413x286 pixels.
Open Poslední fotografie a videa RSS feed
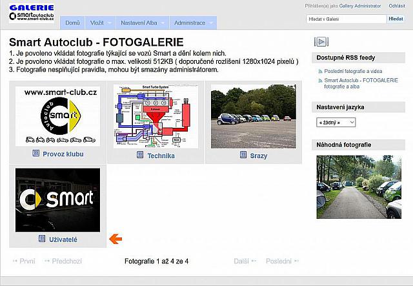(x=353, y=71)
